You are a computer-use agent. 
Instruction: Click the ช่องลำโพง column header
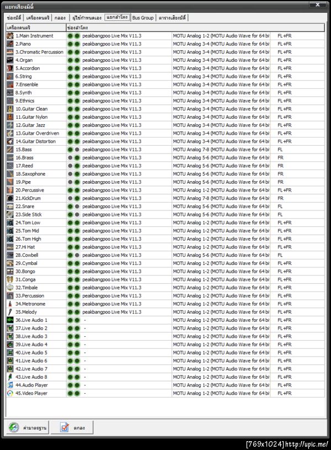pos(195,28)
